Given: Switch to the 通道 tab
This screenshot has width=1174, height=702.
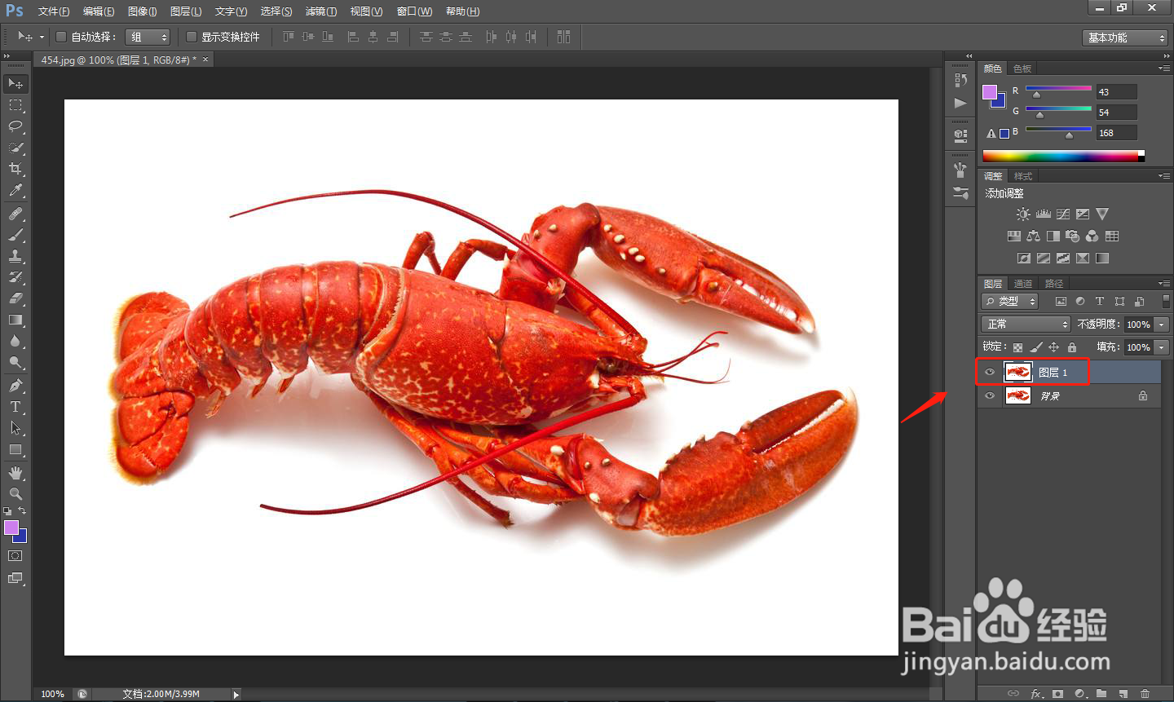Looking at the screenshot, I should 1023,284.
